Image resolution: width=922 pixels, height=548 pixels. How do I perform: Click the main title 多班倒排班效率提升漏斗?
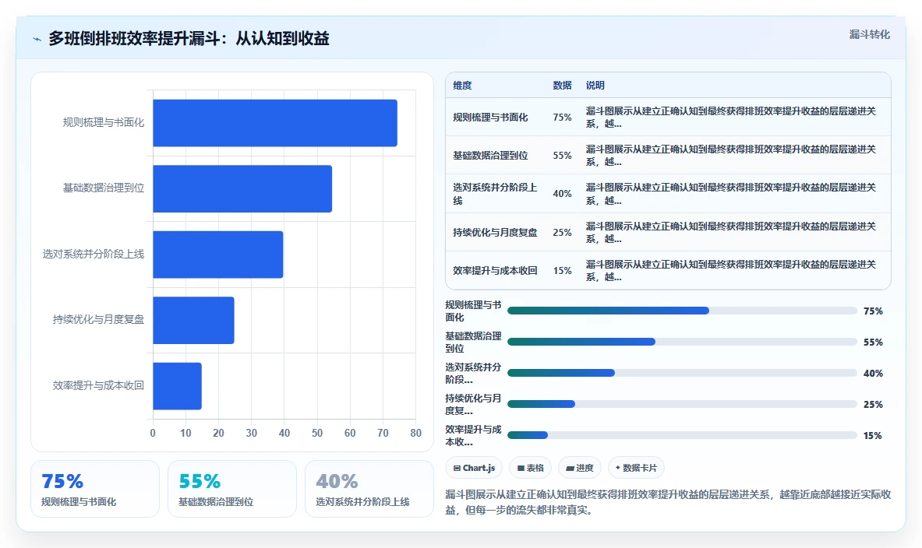[189, 39]
